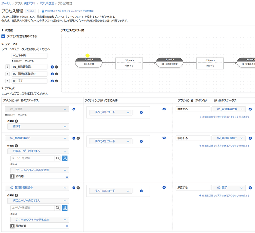Open the 03_完了 post-action status dropdown
Screen dimensions: 255x233
[228, 188]
